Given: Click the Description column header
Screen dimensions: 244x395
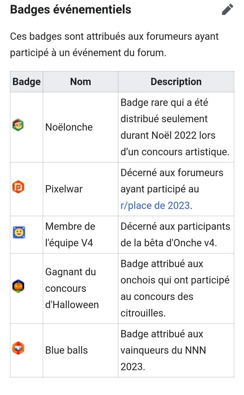Looking at the screenshot, I should (176, 82).
